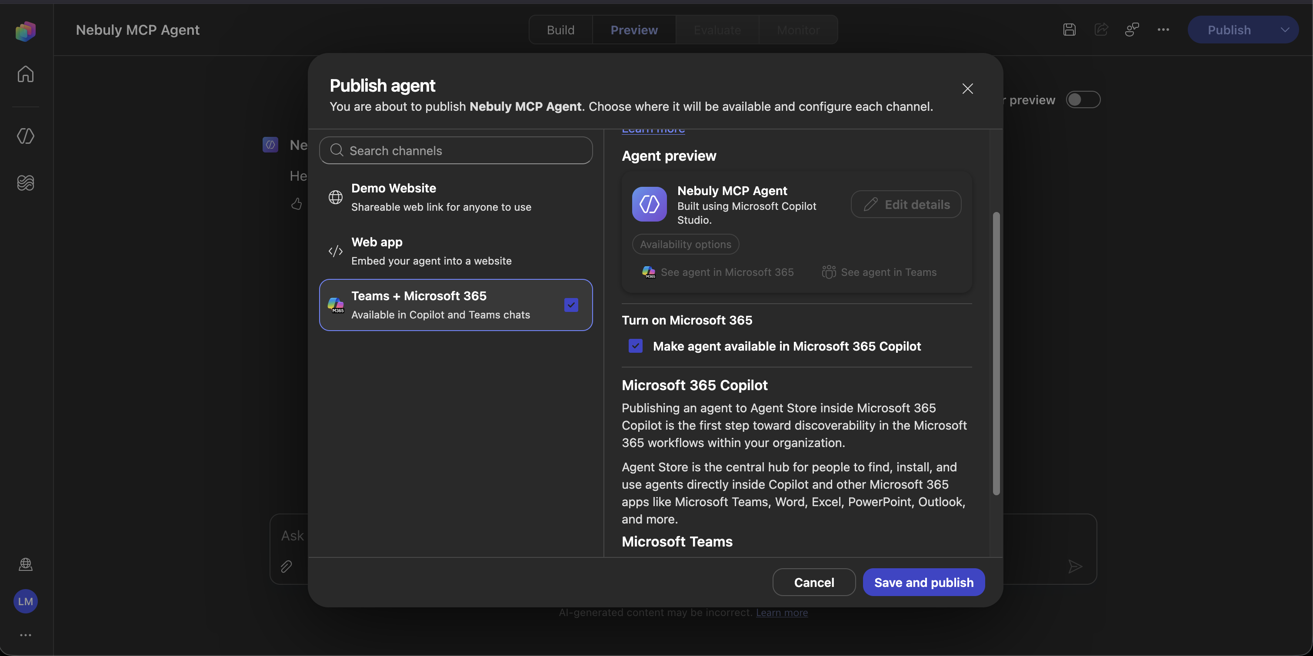Select the Web app channel
The image size is (1313, 656).
click(x=456, y=251)
